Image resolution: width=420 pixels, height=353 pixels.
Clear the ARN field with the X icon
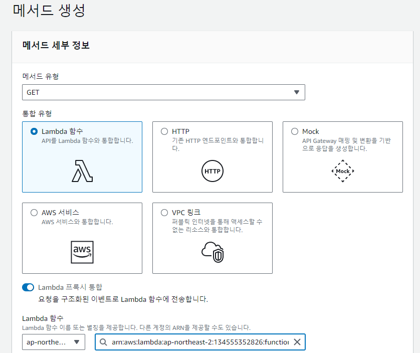297,341
